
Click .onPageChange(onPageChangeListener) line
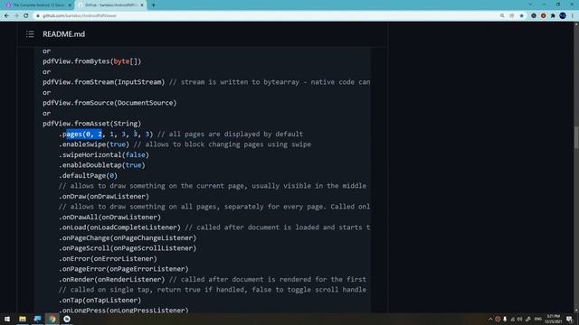coord(128,238)
